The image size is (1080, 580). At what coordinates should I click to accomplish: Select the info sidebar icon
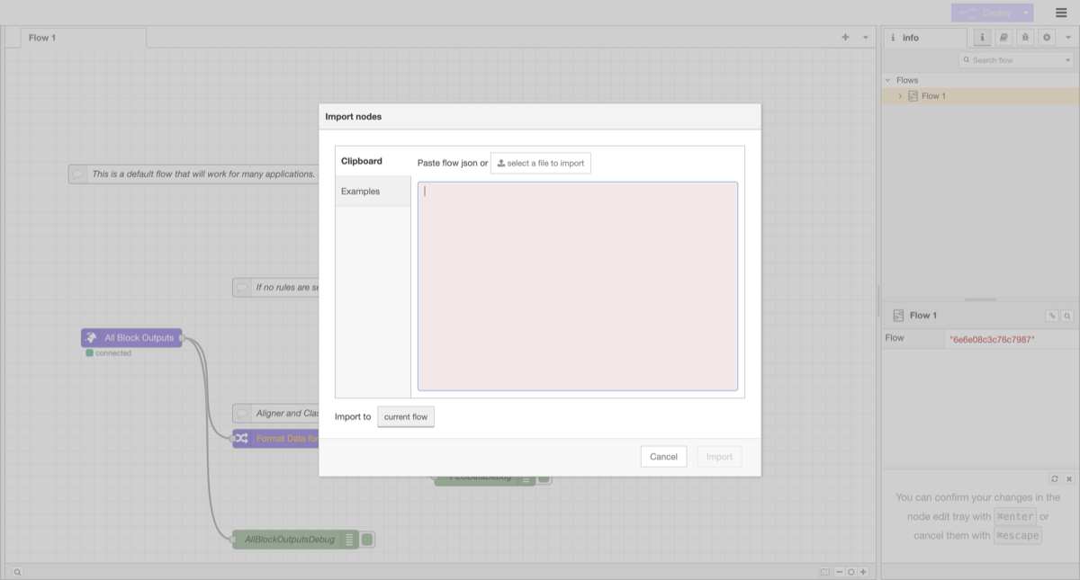[982, 37]
